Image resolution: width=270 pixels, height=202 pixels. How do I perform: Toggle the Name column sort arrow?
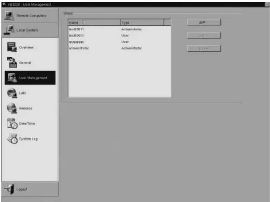pyautogui.click(x=84, y=22)
